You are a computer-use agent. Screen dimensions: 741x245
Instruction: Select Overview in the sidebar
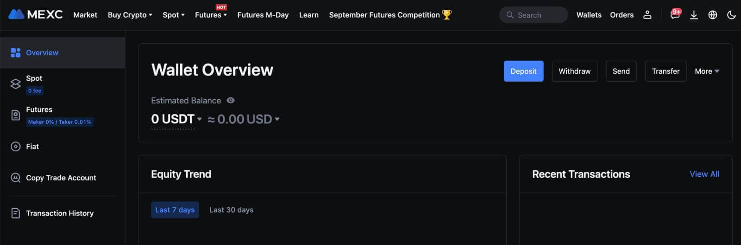pyautogui.click(x=42, y=53)
